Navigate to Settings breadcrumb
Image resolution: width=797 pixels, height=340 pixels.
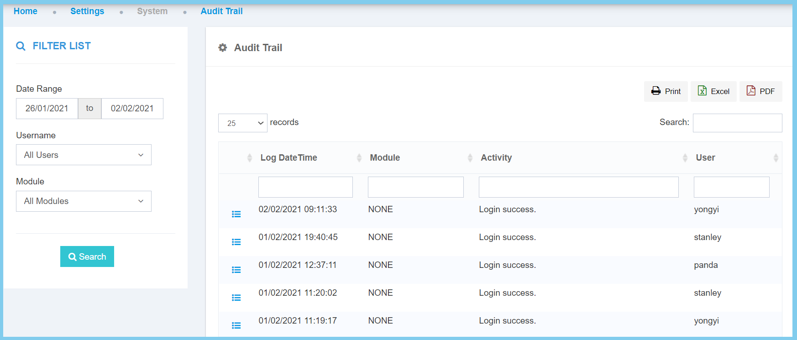[87, 11]
